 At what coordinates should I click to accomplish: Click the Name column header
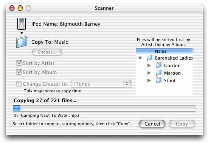point(165,51)
